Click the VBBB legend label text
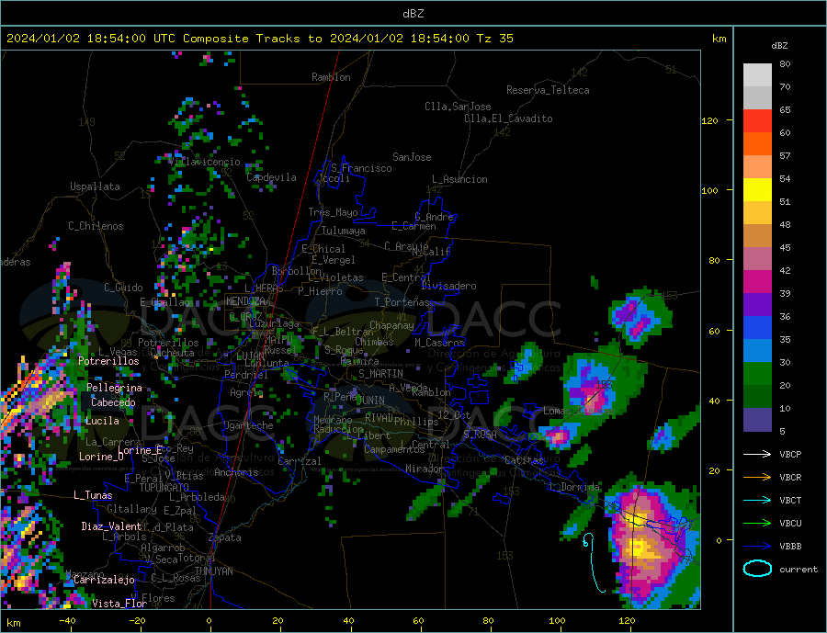This screenshot has width=827, height=633. [790, 546]
